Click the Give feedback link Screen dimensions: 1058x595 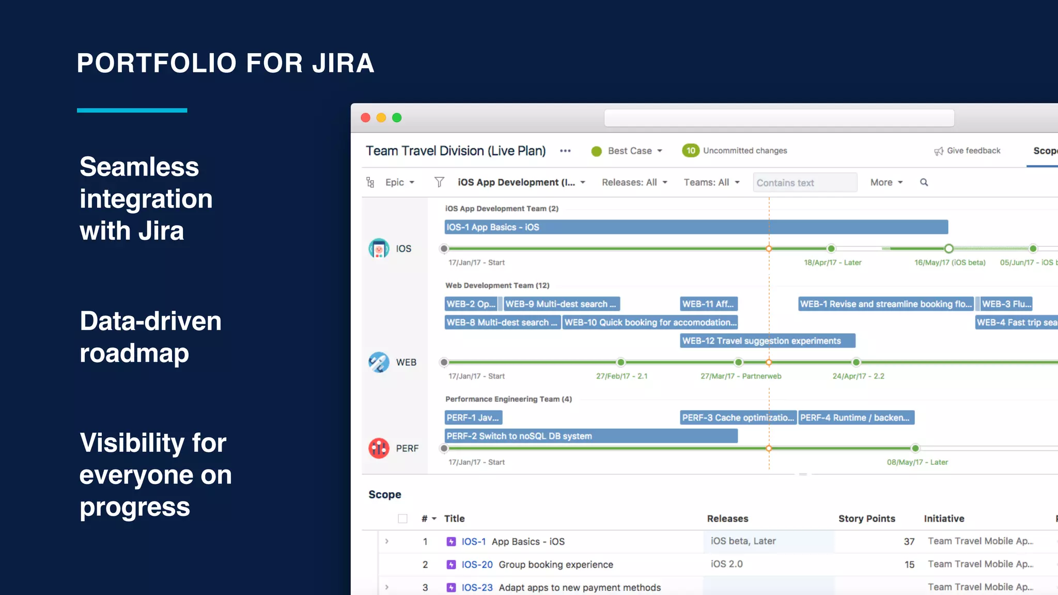973,151
